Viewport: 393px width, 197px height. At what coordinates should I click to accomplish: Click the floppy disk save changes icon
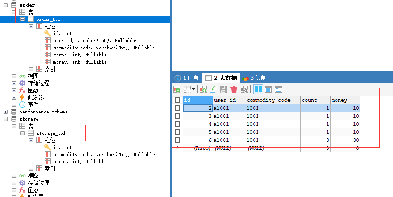coord(224,89)
